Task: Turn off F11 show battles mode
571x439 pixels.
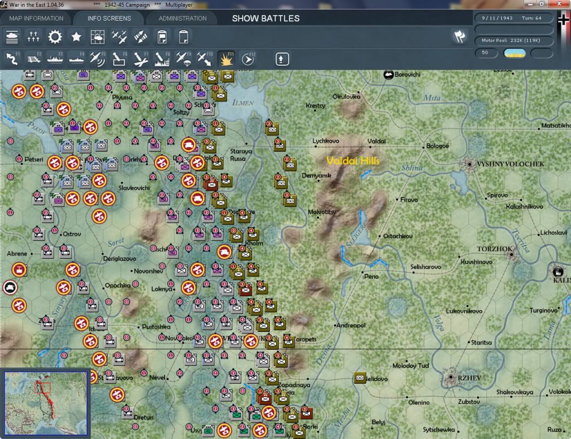Action: [226, 59]
